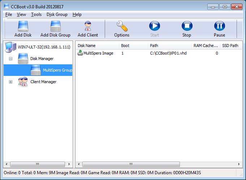Viewport: 246px width, 180px height.
Task: Collapse the Disk Manager tree node
Action: click(x=10, y=59)
